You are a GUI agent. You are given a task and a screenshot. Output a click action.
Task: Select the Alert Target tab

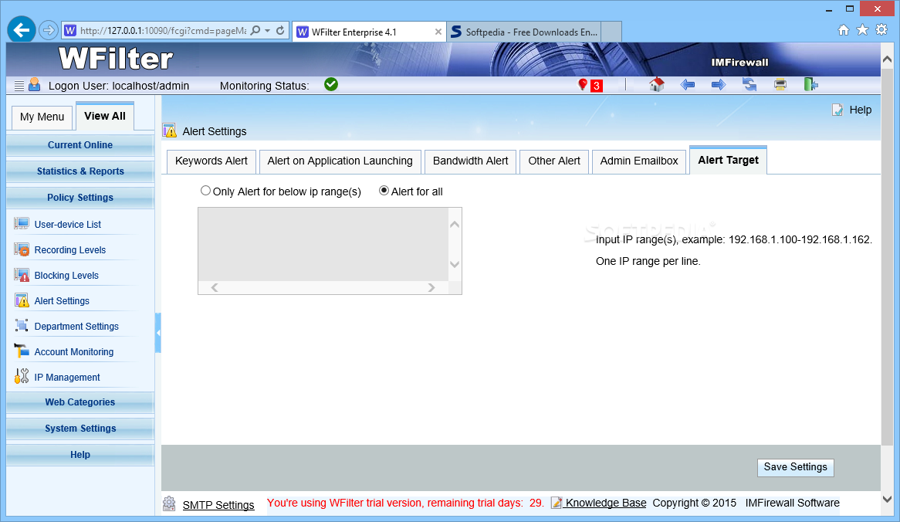(x=728, y=160)
